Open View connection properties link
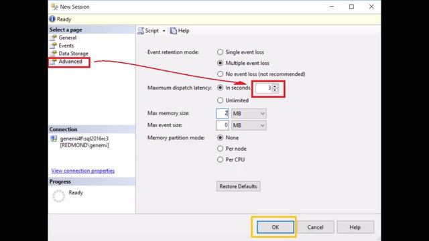This screenshot has width=429, height=241. pos(83,171)
